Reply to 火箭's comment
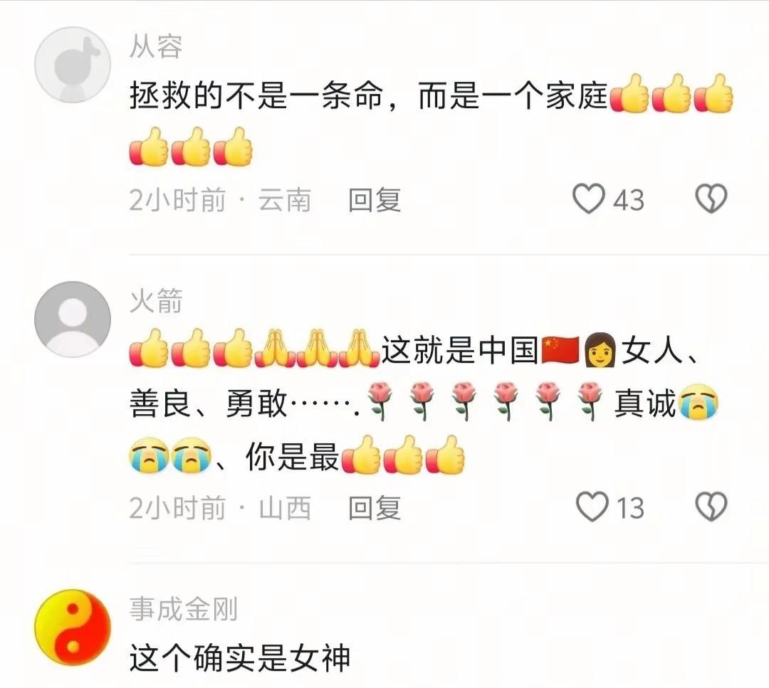 click(375, 508)
